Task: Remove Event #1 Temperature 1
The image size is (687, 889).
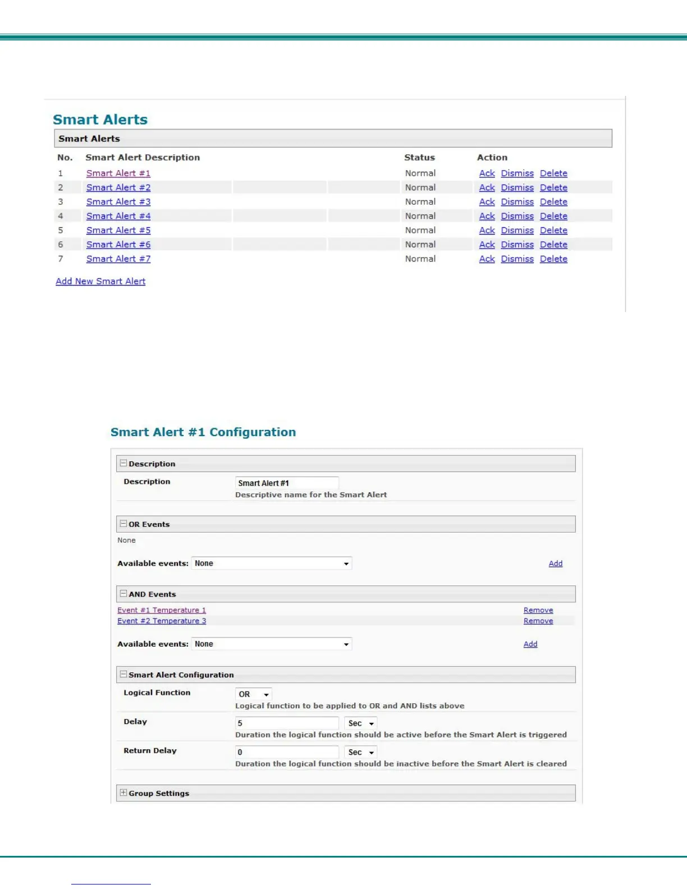Action: click(x=538, y=610)
